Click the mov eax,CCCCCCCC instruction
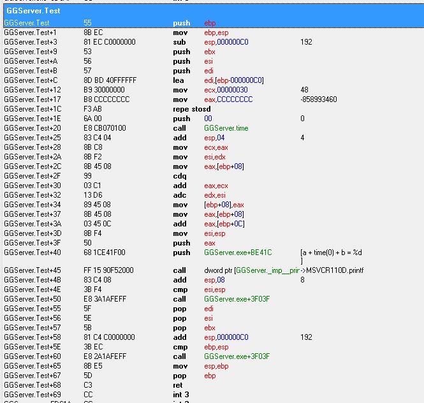The width and height of the screenshot is (424, 403). (213, 99)
